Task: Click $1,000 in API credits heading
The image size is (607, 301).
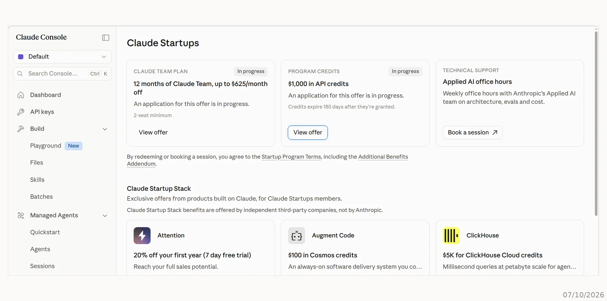Action: click(x=318, y=84)
